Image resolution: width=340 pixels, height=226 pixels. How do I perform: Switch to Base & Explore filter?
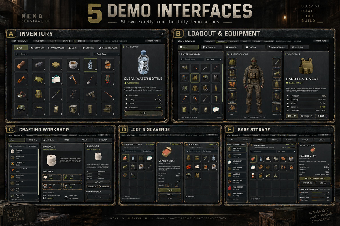[x=108, y=48]
